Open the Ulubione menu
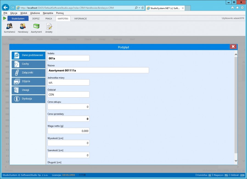Screen dimensions: 247x179 (x=35, y=13)
